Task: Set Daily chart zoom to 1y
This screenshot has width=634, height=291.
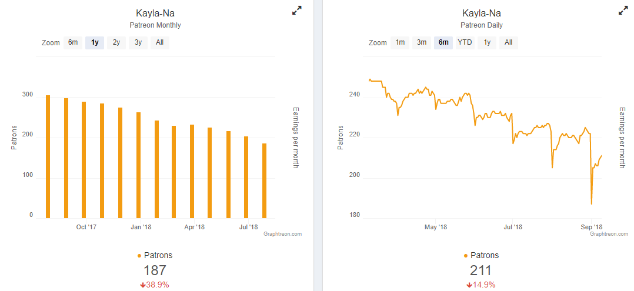Action: [486, 42]
